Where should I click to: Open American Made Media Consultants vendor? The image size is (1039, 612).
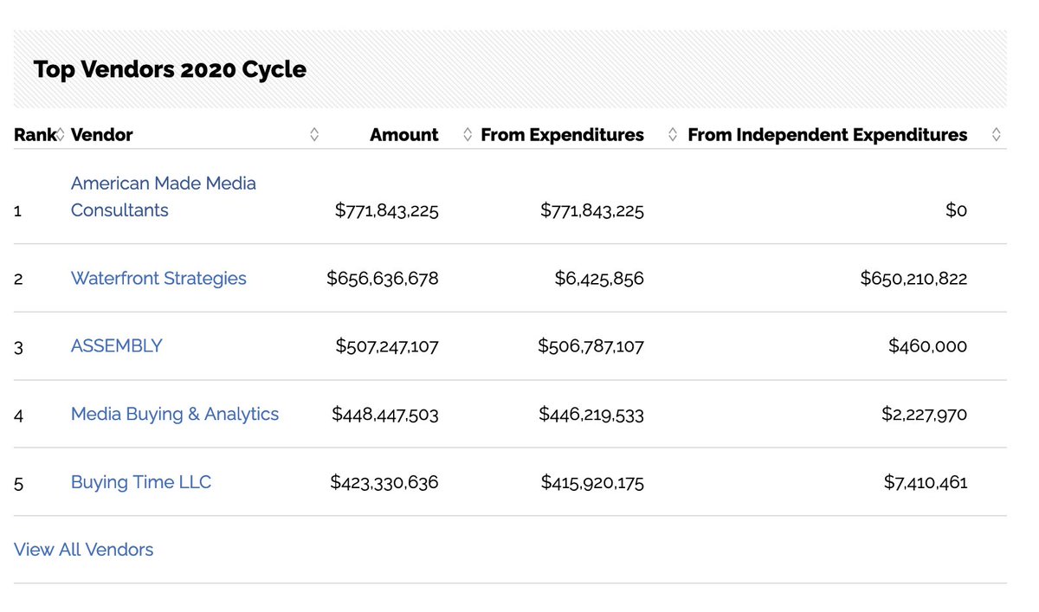pyautogui.click(x=164, y=196)
